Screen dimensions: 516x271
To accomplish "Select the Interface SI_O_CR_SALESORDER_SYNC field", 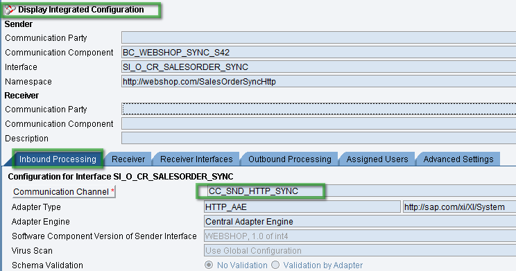I will pos(318,67).
